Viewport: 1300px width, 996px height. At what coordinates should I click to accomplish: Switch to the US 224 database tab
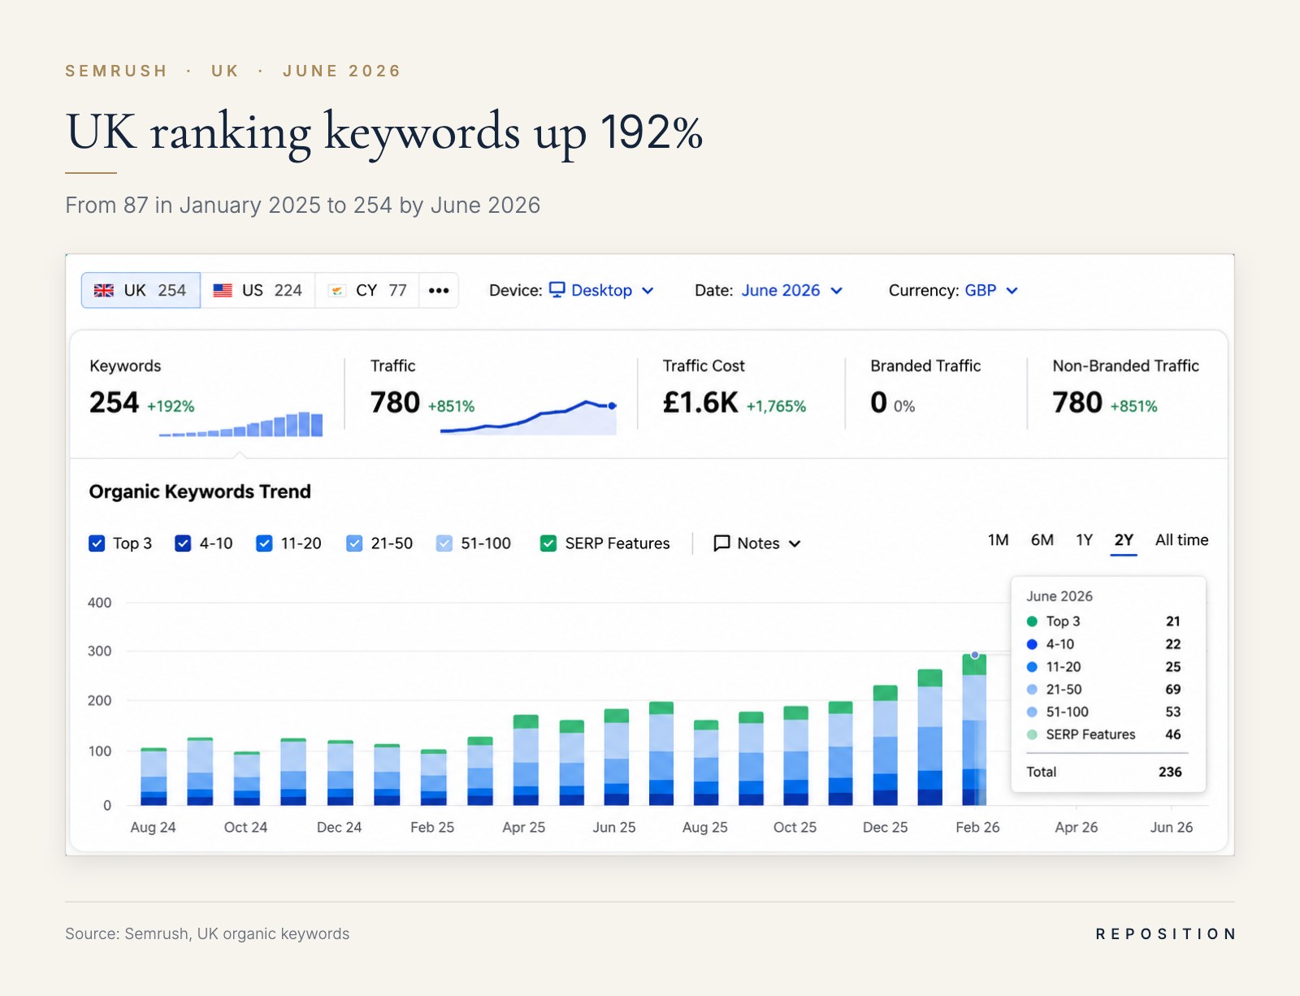258,290
